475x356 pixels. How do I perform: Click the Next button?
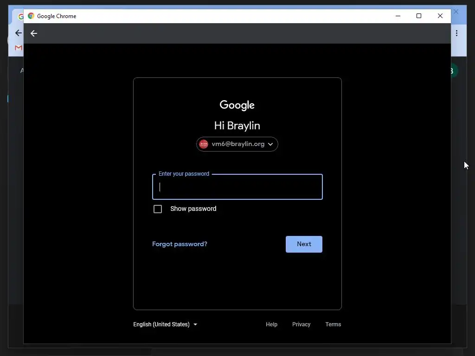click(x=304, y=244)
